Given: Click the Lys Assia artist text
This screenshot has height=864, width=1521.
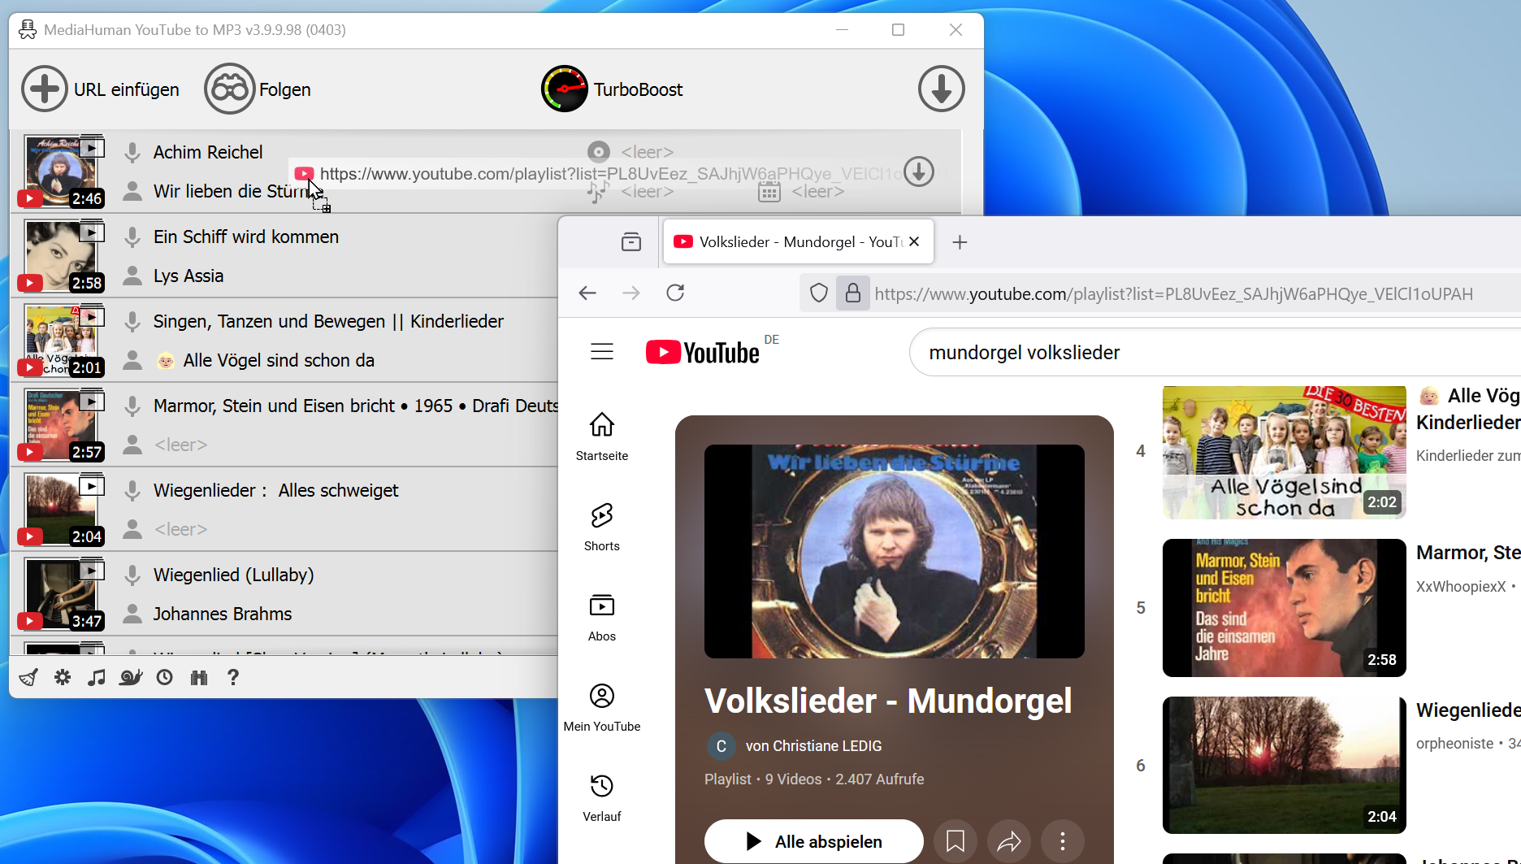Looking at the screenshot, I should click(188, 276).
